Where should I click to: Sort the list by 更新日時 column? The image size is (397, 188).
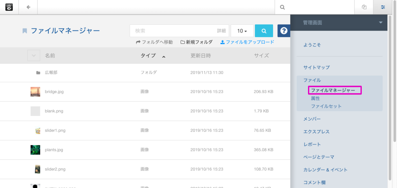coord(200,56)
